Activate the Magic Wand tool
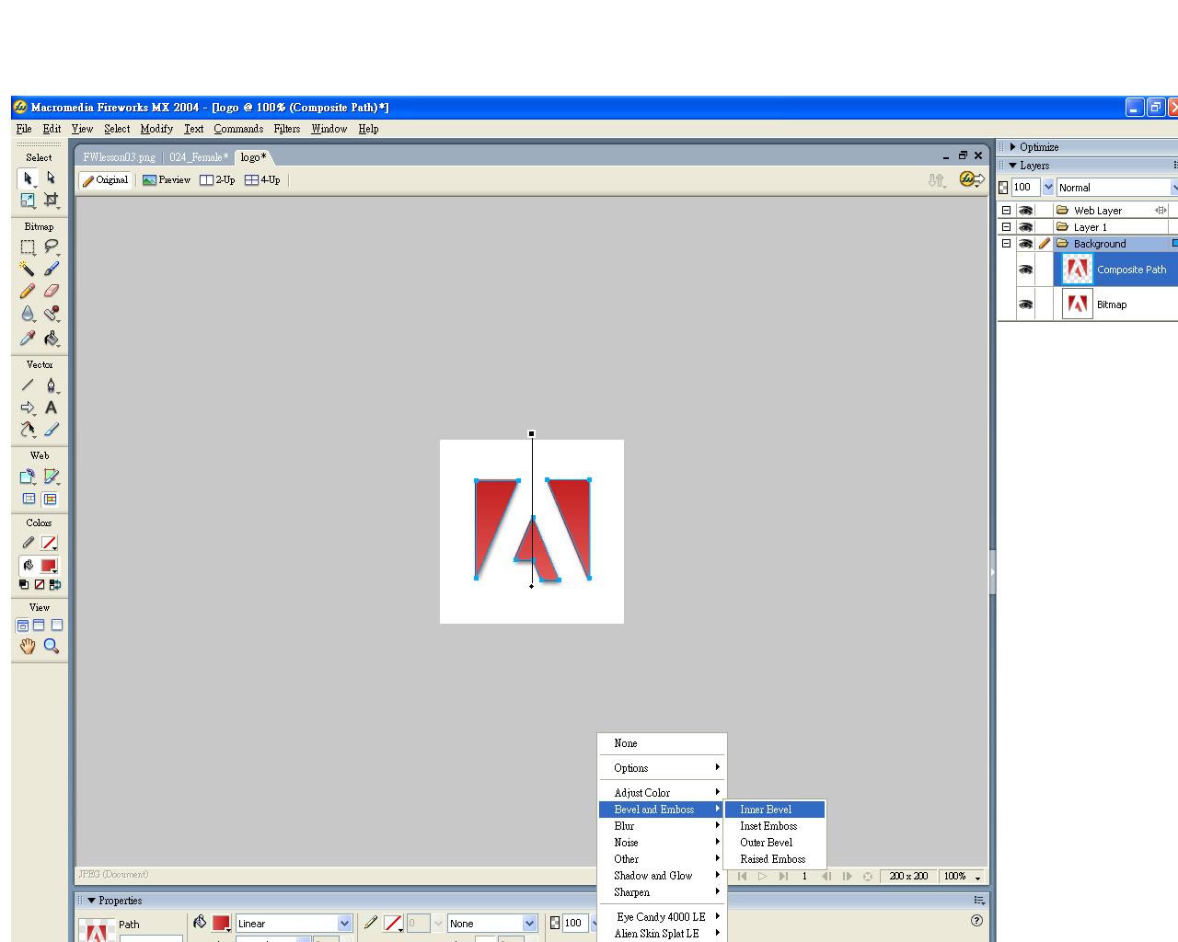 tap(28, 269)
